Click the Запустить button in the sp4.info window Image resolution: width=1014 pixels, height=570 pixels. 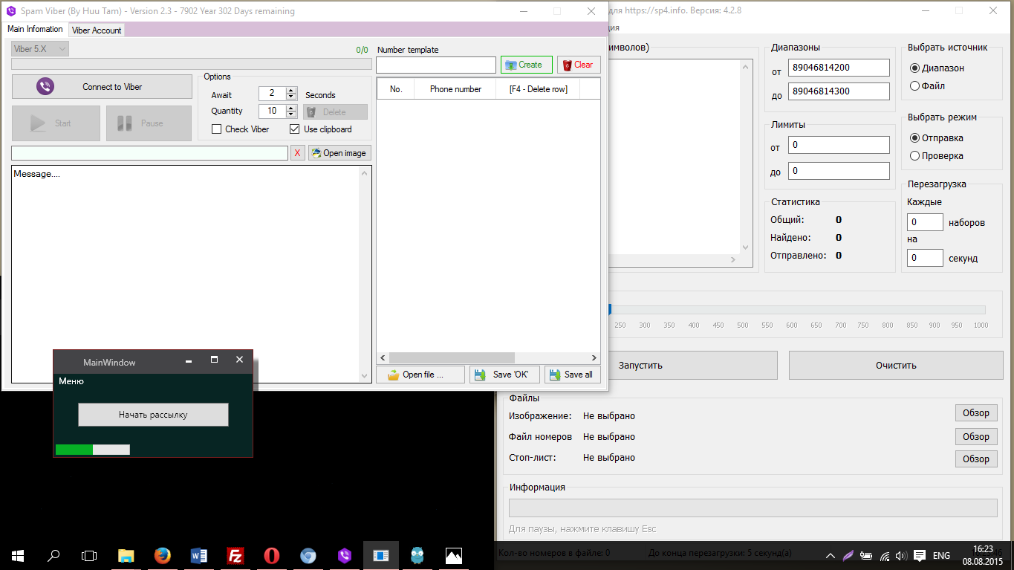click(640, 365)
